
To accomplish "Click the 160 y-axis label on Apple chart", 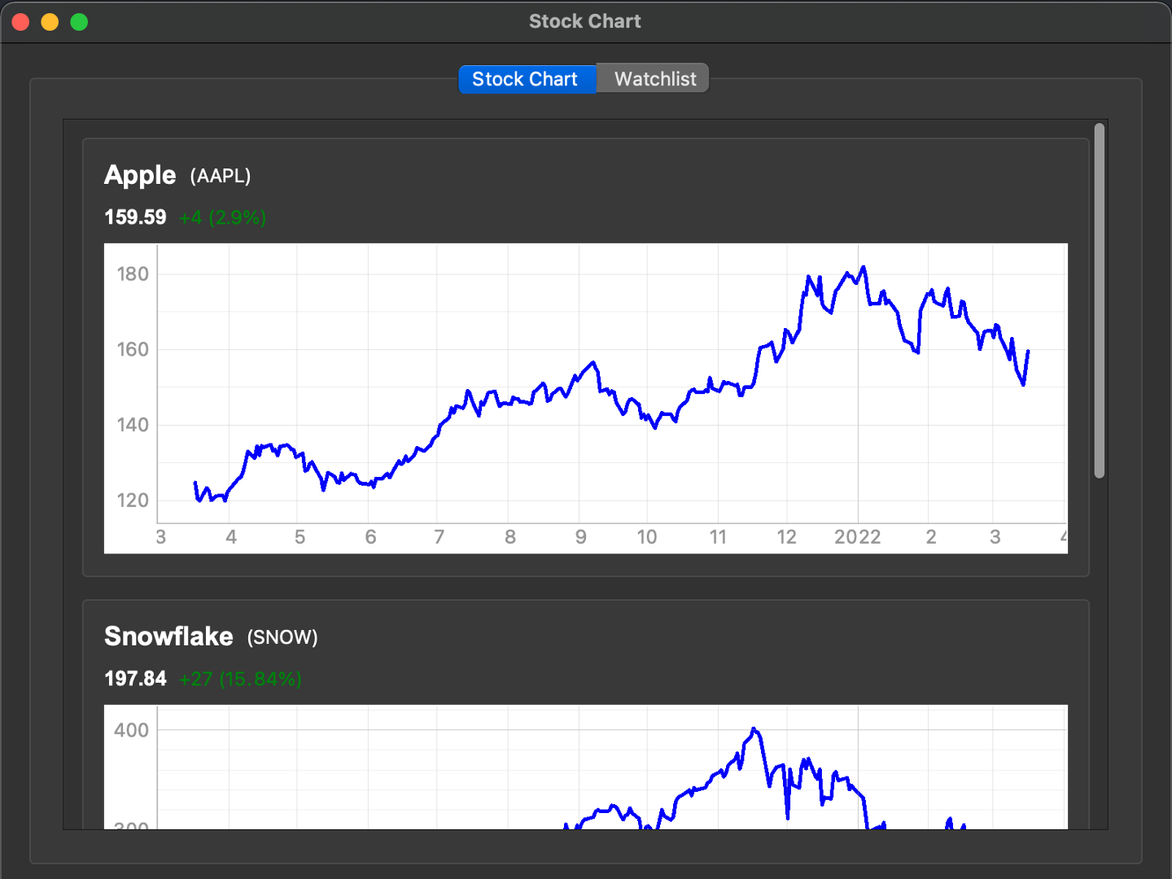I will 133,350.
